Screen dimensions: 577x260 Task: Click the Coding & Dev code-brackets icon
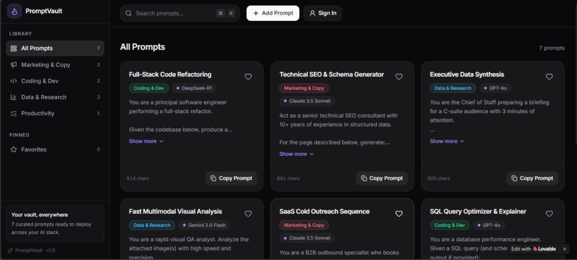point(14,81)
